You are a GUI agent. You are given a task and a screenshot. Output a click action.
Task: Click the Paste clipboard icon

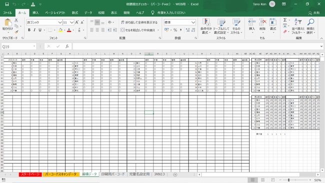pyautogui.click(x=8, y=22)
